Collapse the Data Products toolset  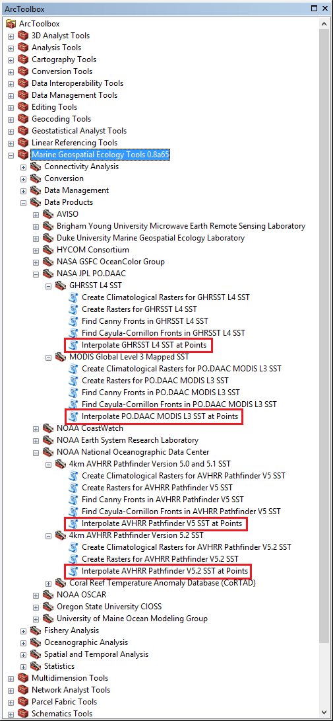click(x=23, y=202)
